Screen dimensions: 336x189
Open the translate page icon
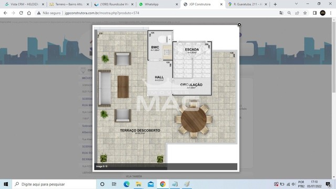(281, 13)
